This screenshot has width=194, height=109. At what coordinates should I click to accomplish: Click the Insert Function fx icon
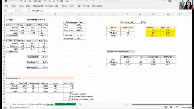28,11
